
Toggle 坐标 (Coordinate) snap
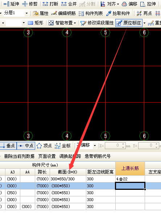(x=63, y=145)
